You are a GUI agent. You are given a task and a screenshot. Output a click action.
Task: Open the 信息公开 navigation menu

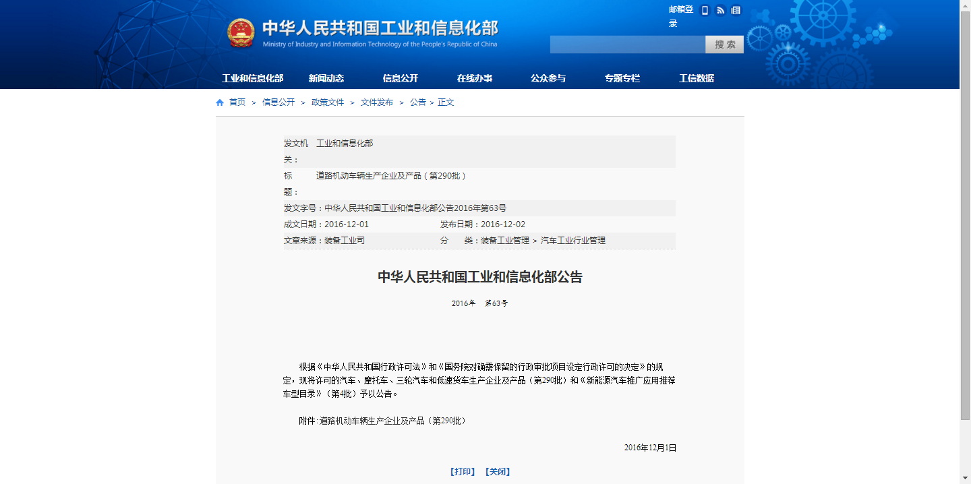coord(401,78)
